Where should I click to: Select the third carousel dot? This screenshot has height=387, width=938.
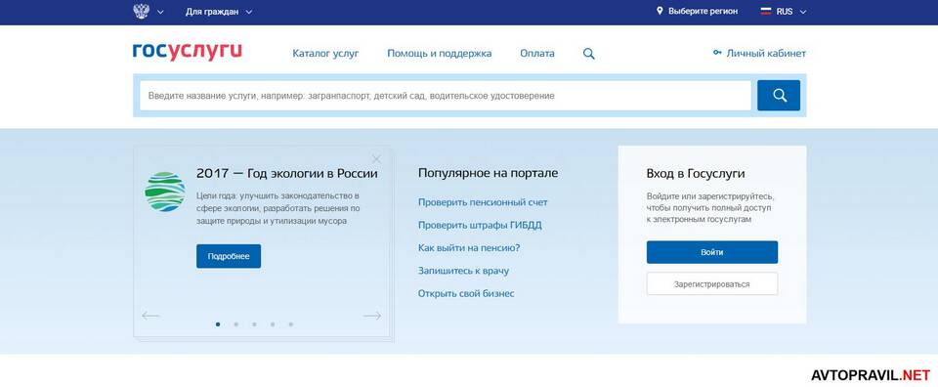(x=254, y=324)
